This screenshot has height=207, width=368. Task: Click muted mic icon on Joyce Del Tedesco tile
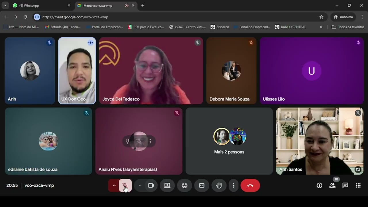click(x=198, y=43)
